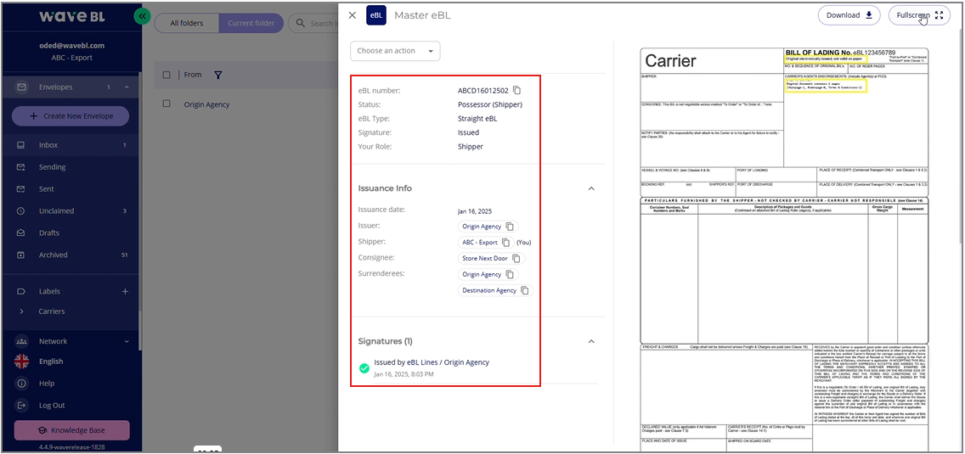Screen dimensions: 965x454
Task: Collapse the sidebar with green double-chevron button
Action: click(143, 16)
